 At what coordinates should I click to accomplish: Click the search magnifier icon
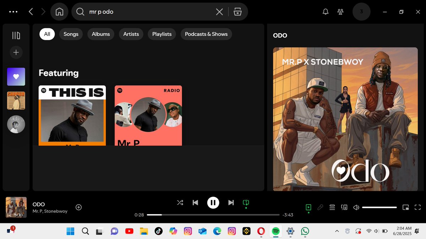coord(81,12)
